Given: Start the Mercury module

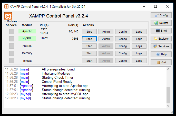Looking at the screenshot, I should pyautogui.click(x=89, y=53).
